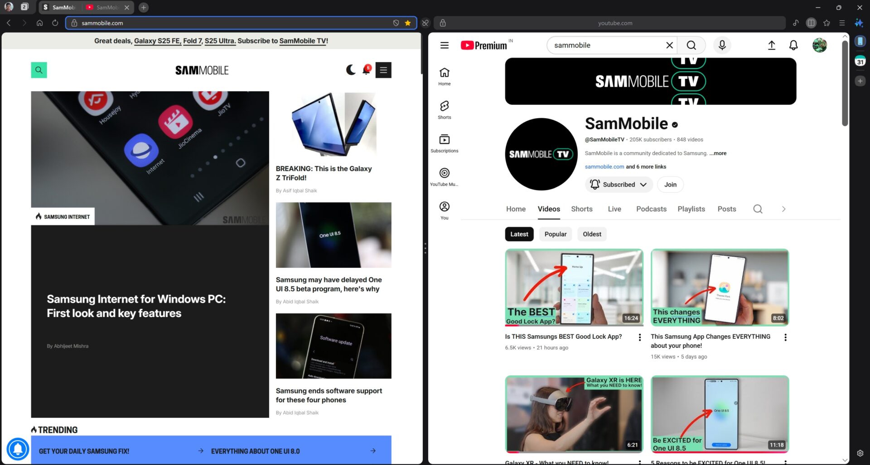Expand channel description via more link
This screenshot has width=870, height=465.
tap(718, 153)
